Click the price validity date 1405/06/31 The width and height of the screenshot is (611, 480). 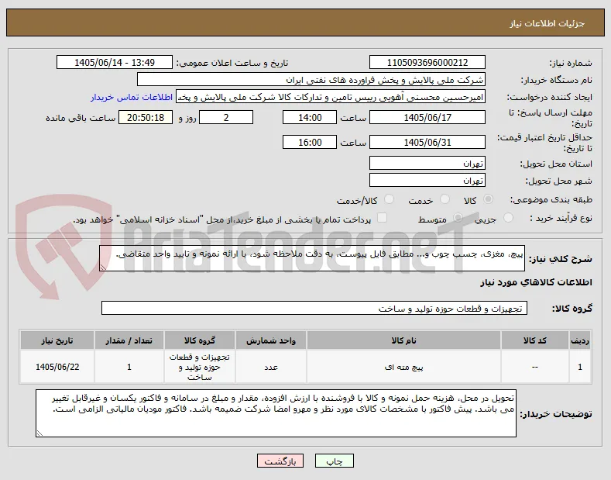pyautogui.click(x=427, y=142)
